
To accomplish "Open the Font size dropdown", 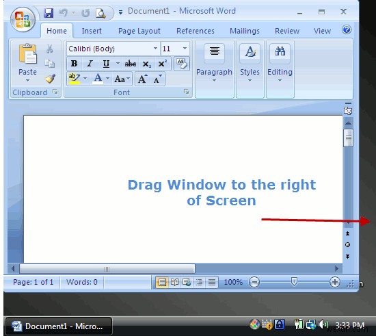I will (x=185, y=49).
